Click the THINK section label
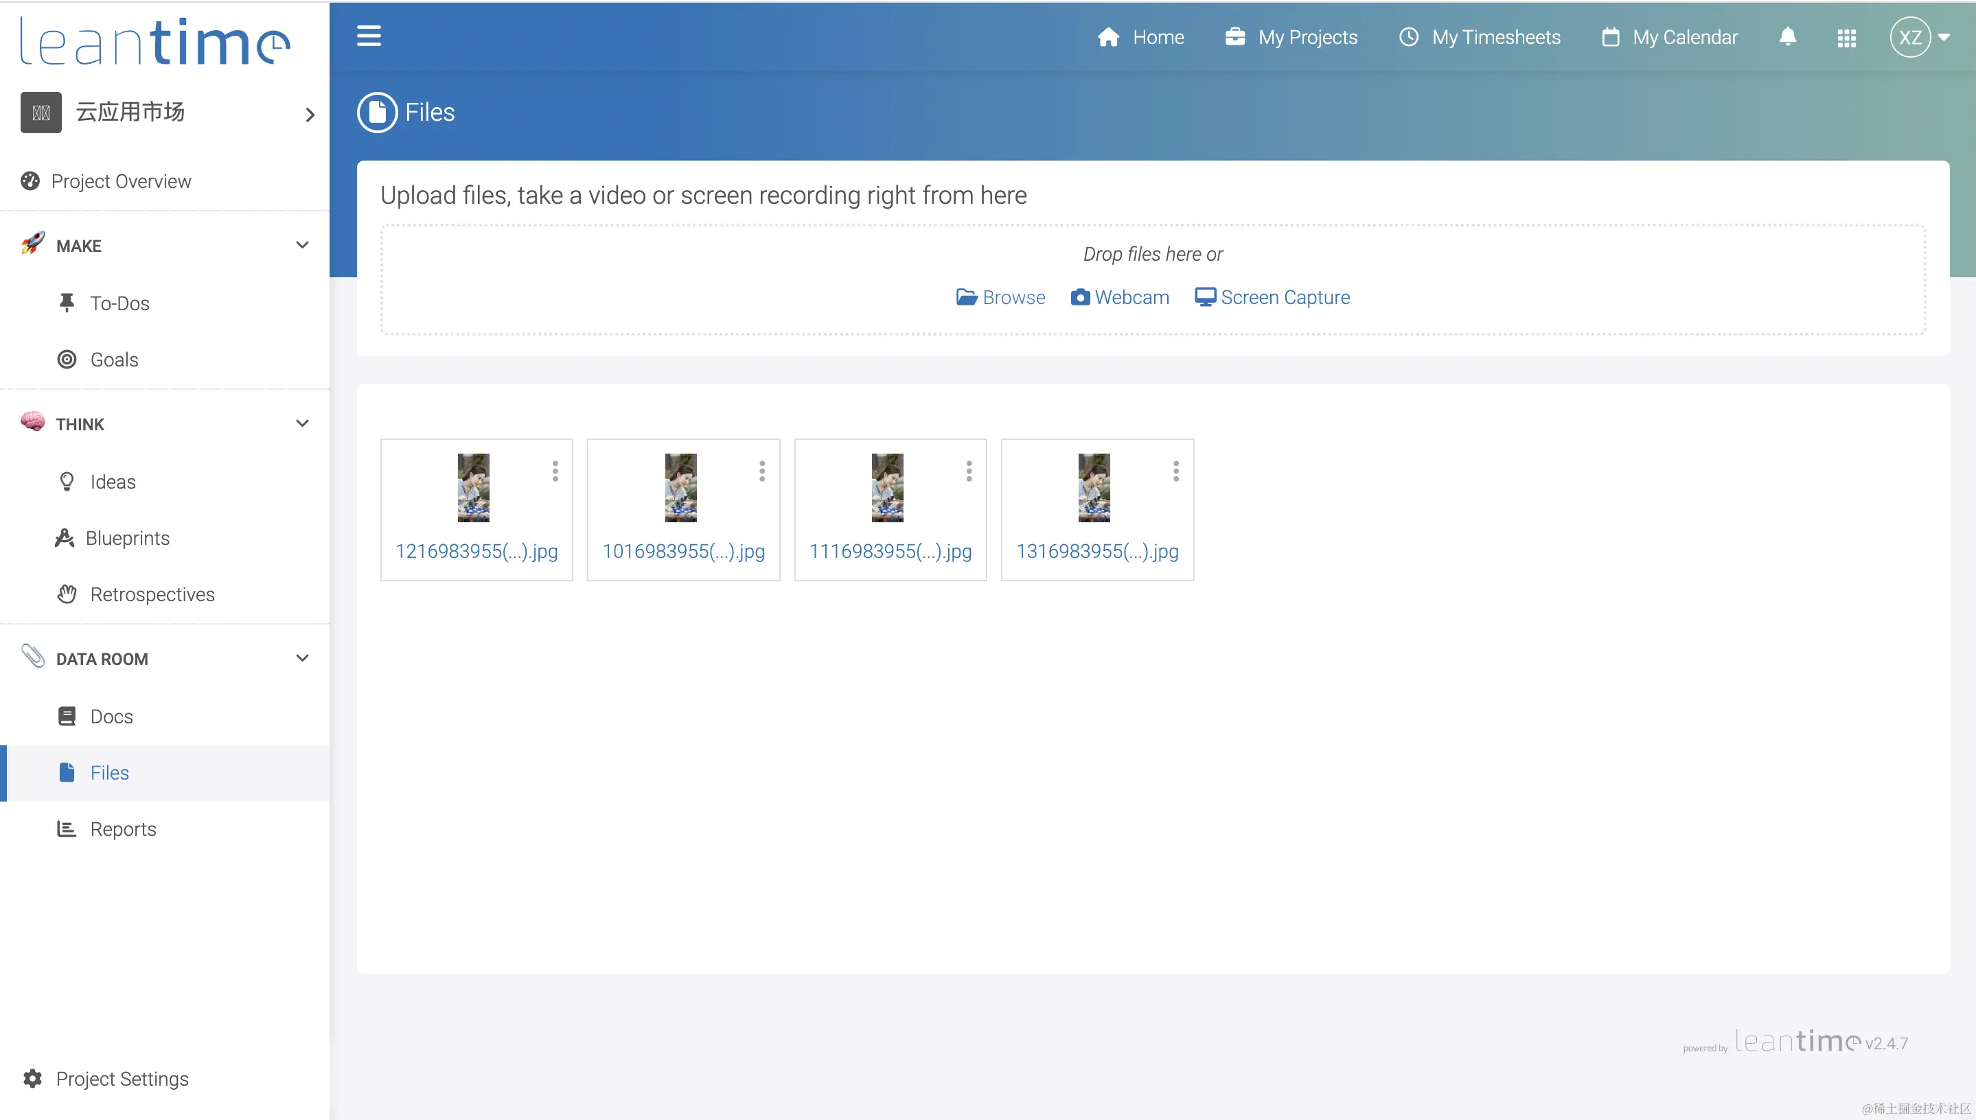This screenshot has width=1976, height=1120. [x=79, y=424]
